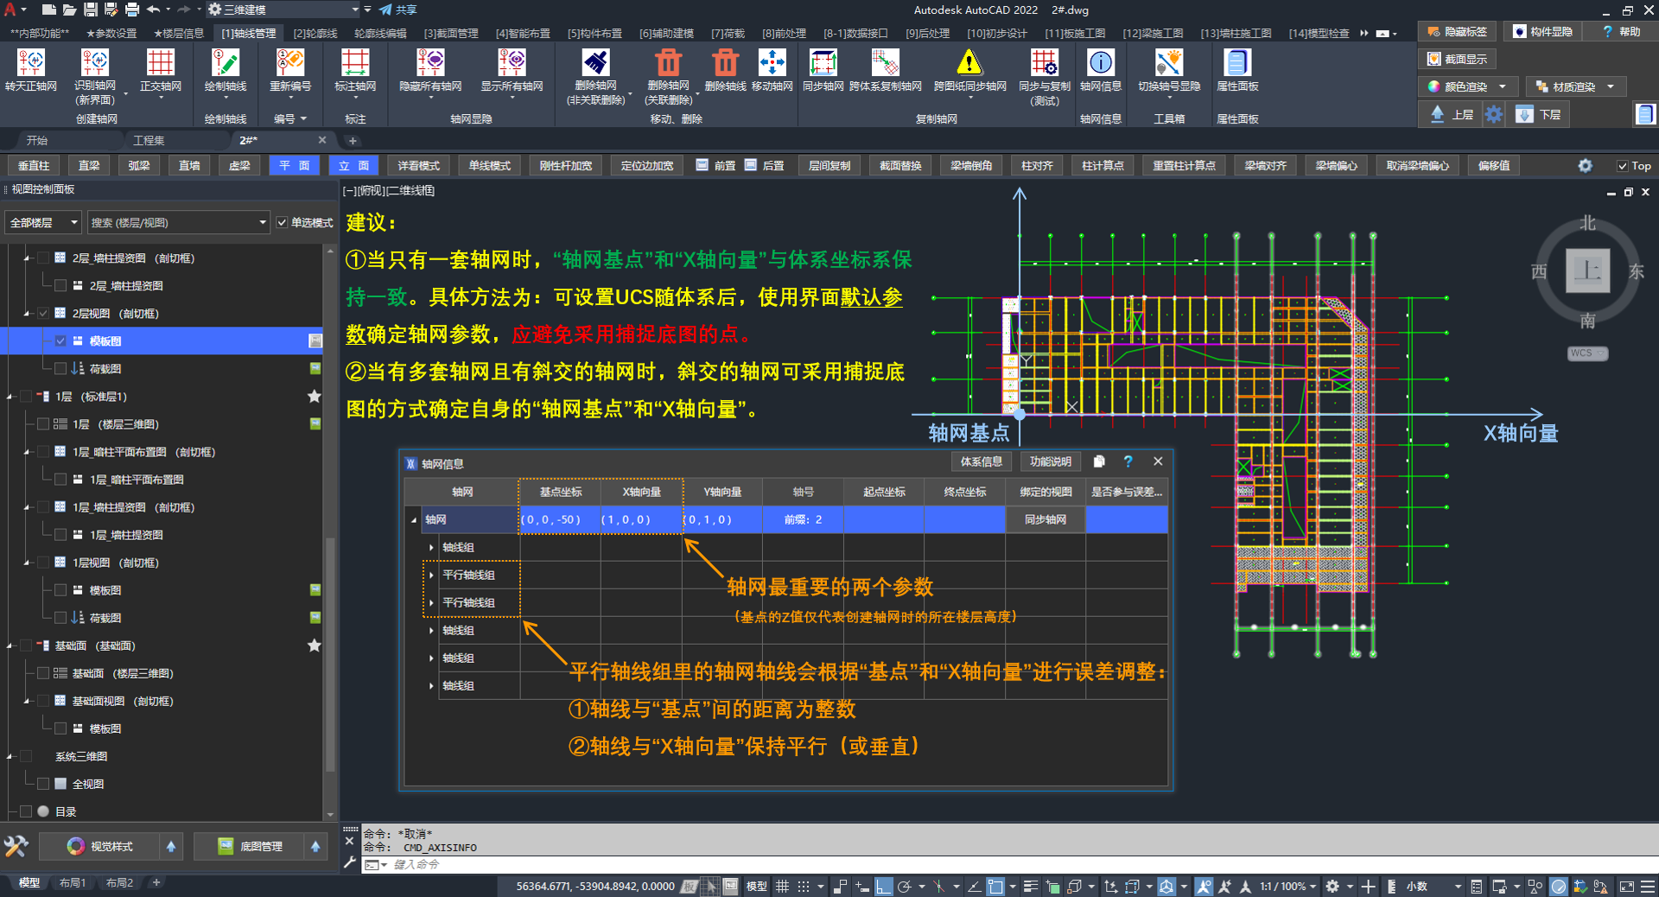Switch to the [2]轮廓线 ribbon tab
Image resolution: width=1659 pixels, height=897 pixels.
(x=315, y=34)
